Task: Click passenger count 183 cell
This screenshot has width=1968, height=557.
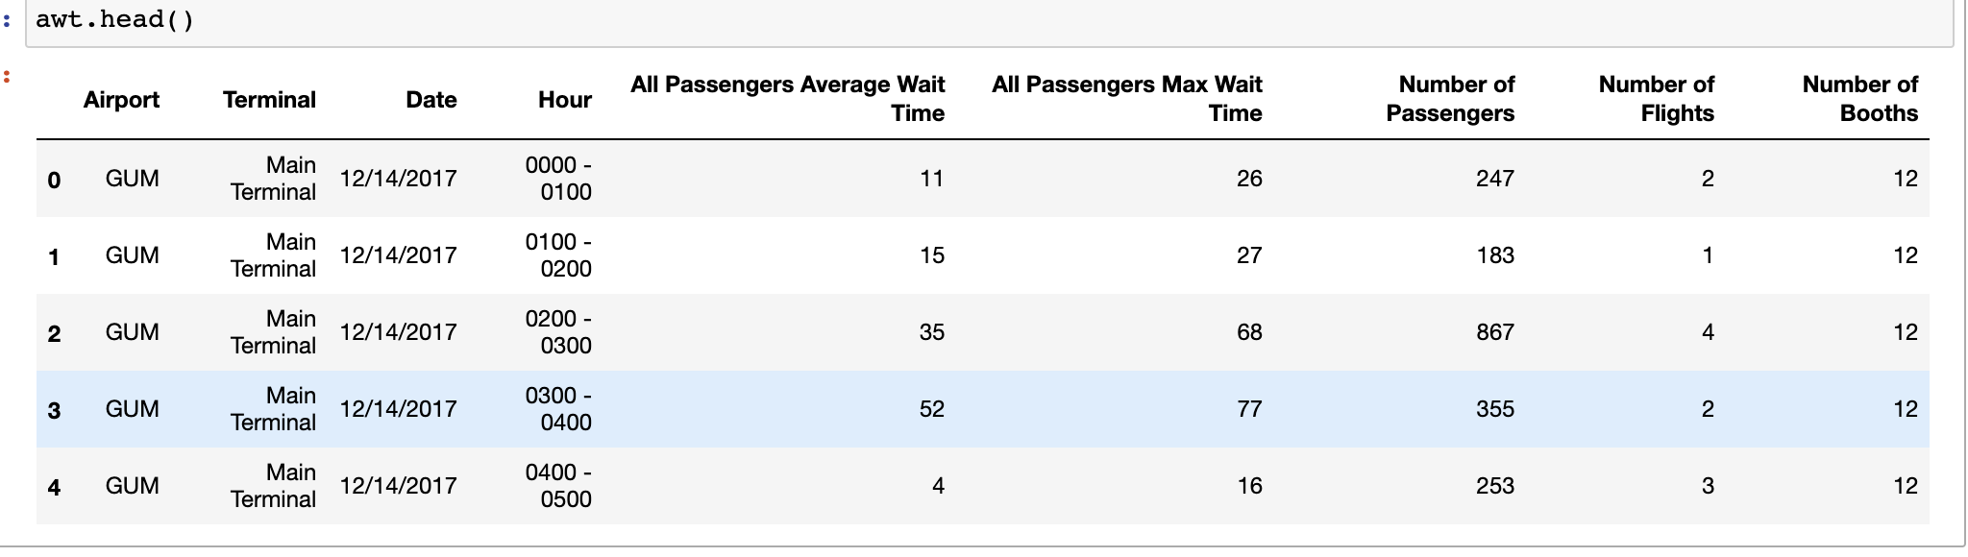Action: pyautogui.click(x=1495, y=255)
